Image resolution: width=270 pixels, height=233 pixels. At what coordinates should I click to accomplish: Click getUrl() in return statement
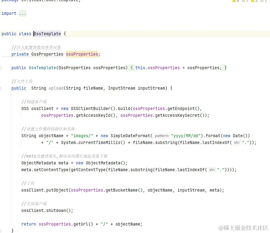(83, 224)
